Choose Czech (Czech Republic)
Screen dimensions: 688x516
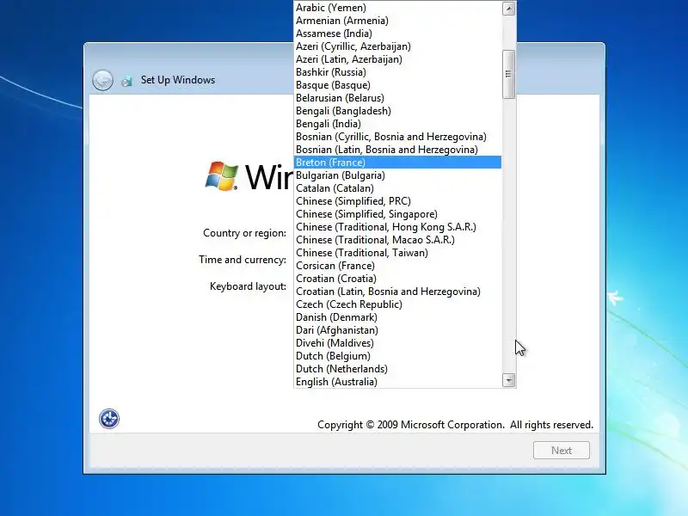[397, 304]
